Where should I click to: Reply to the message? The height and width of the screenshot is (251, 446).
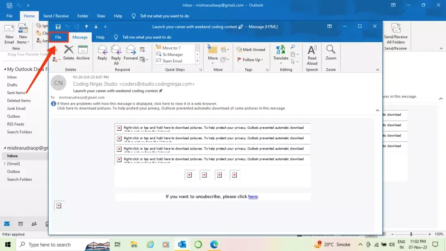(102, 53)
